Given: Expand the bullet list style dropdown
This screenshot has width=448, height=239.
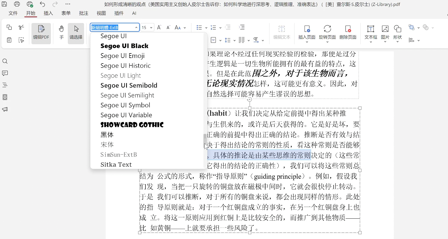Looking at the screenshot, I should pos(206,28).
